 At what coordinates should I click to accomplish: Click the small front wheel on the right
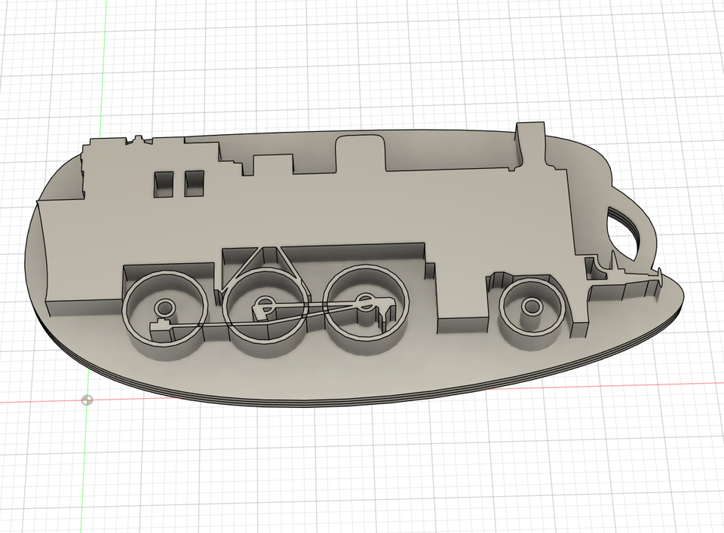pos(532,308)
